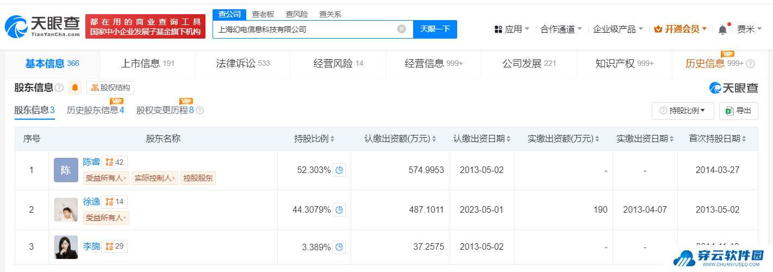Screen dimensions: 773x272
Task: Expand the 合作通道 dropdown
Action: click(561, 29)
